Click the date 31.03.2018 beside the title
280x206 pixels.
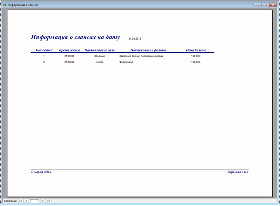tap(135, 39)
